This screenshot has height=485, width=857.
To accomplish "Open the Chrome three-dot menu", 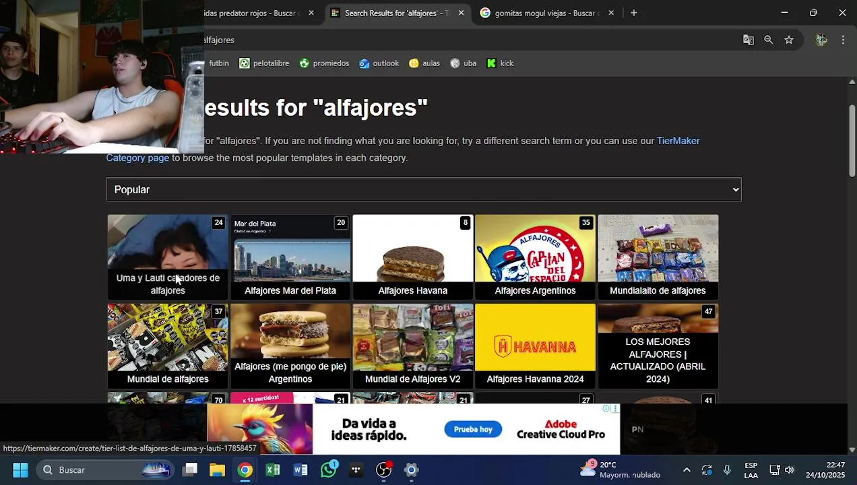I will 843,40.
